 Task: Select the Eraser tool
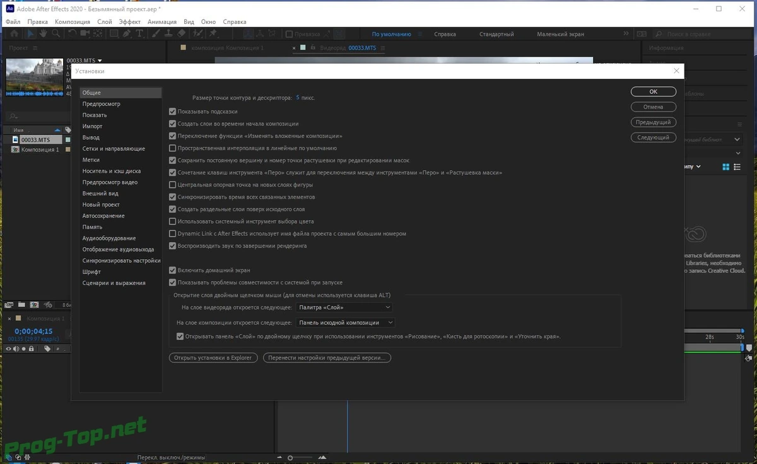pyautogui.click(x=181, y=33)
